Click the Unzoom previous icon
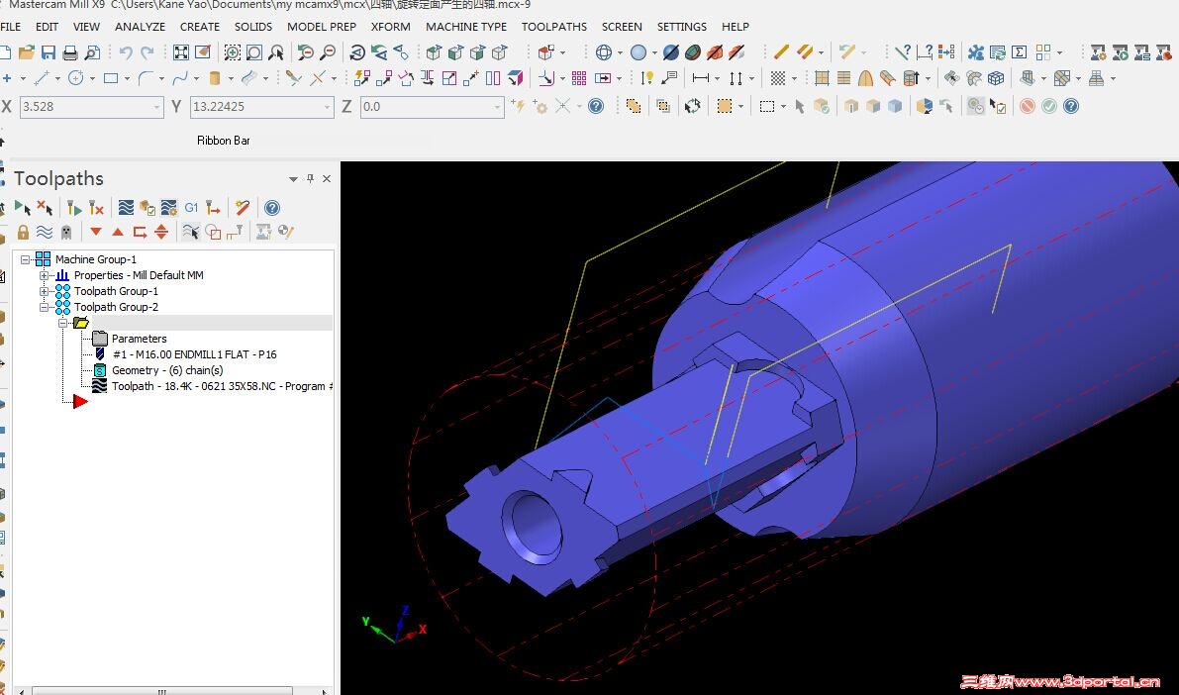 tap(305, 51)
